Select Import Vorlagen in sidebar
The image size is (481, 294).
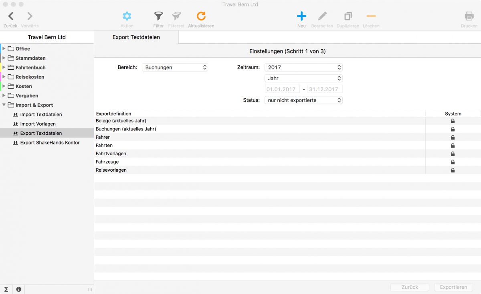(x=38, y=124)
